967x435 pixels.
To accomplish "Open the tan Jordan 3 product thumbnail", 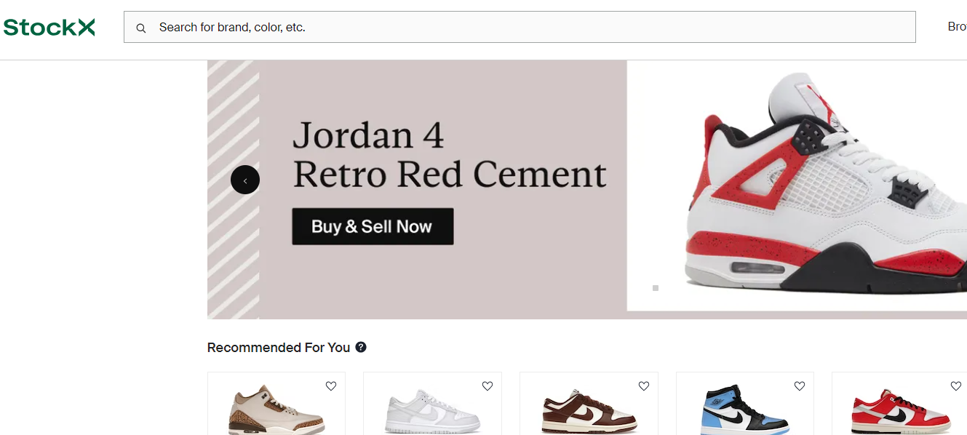I will click(x=276, y=412).
